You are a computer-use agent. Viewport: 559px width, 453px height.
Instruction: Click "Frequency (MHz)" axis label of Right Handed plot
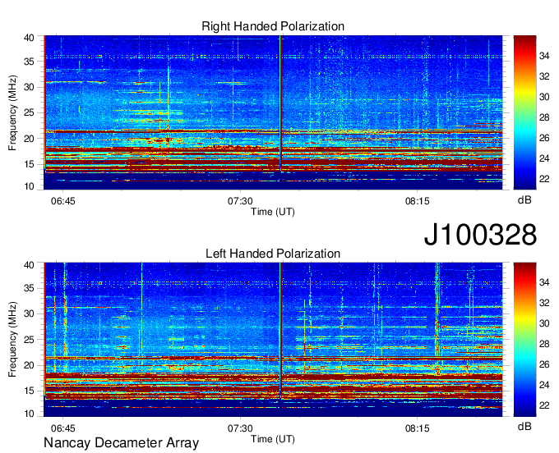click(x=12, y=112)
